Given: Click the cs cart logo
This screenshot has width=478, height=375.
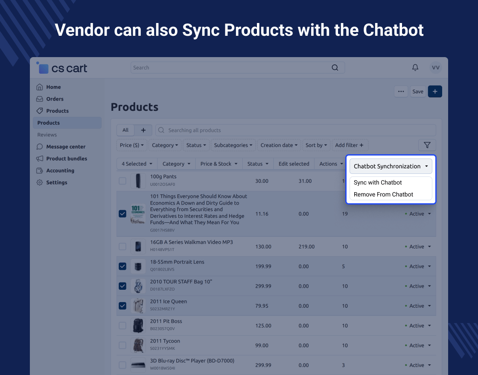Looking at the screenshot, I should 63,68.
